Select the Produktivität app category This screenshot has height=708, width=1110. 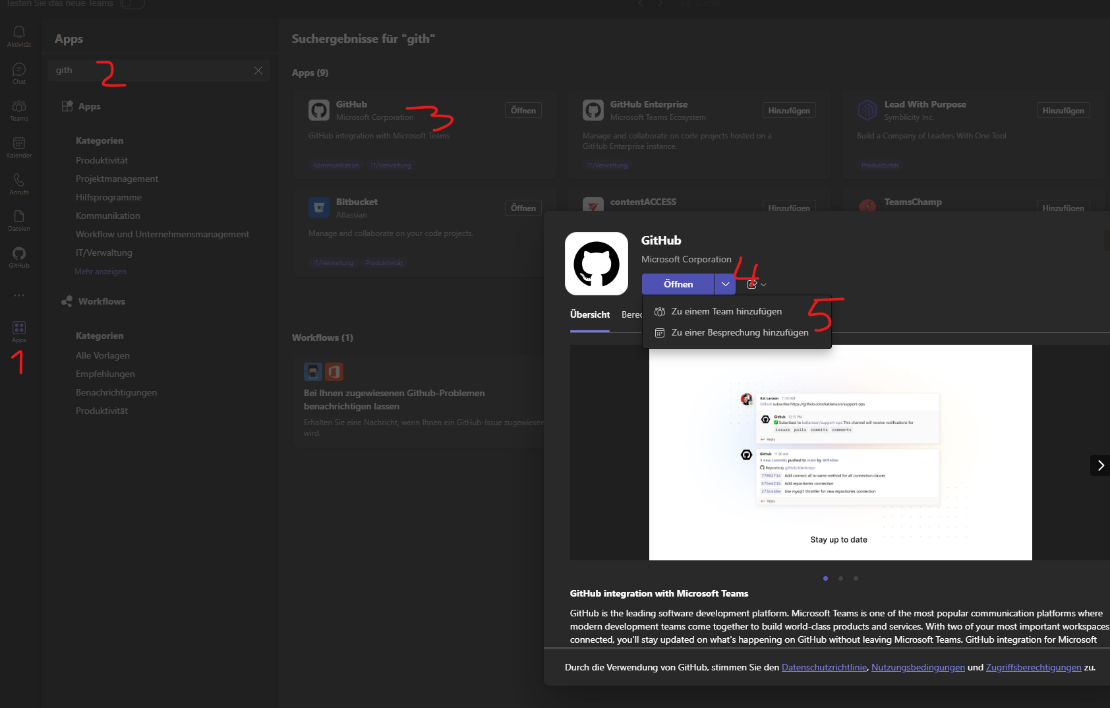click(102, 160)
